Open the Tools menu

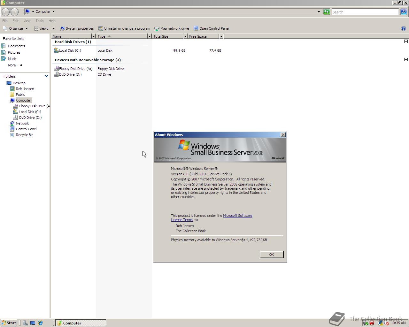pos(40,21)
